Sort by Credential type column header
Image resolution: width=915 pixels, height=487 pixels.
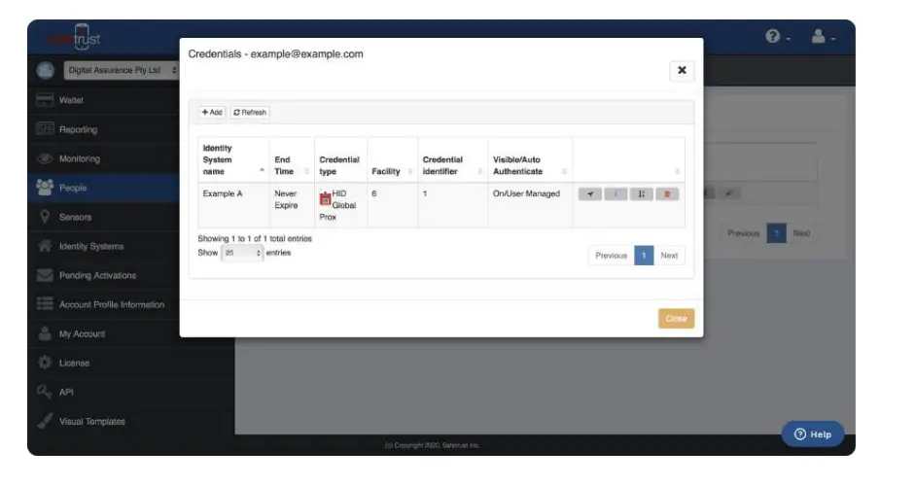click(340, 159)
